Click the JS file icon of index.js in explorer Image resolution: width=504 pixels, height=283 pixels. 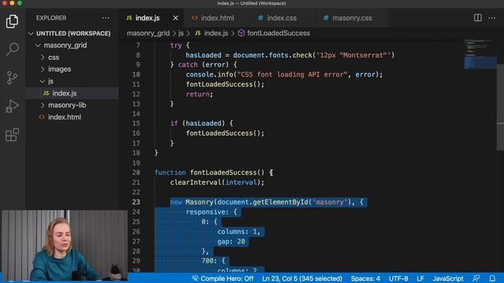tap(46, 93)
